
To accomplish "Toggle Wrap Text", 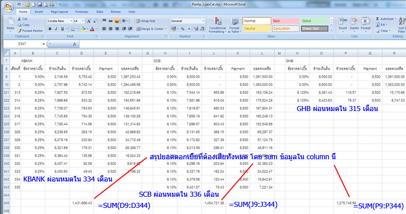I will 146,21.
